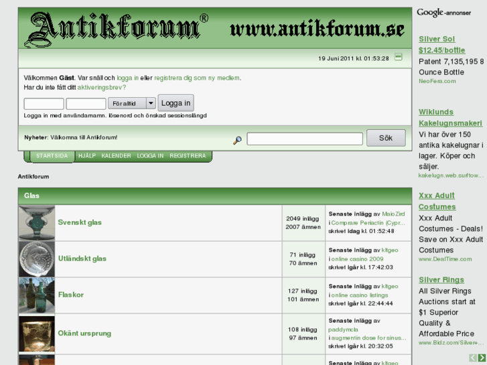The width and height of the screenshot is (487, 365).
Task: View kitgeo profile in Utländskt glas row
Action: tap(390, 250)
